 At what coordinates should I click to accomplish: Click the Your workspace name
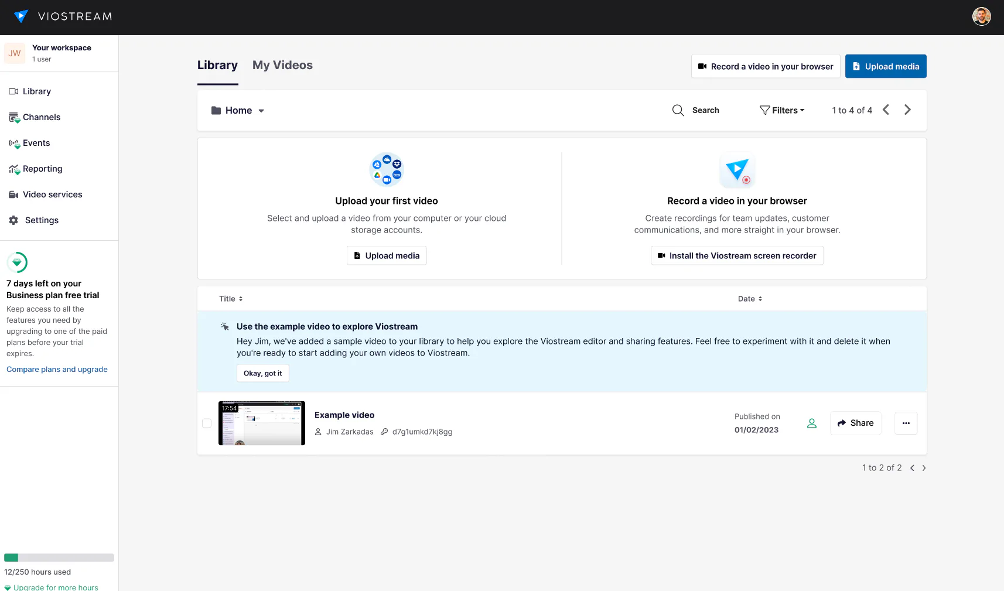click(62, 48)
